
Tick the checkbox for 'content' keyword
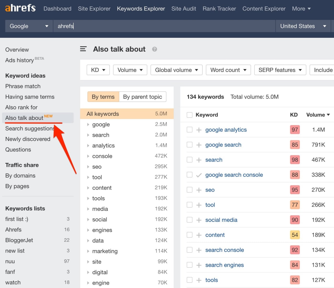click(190, 235)
